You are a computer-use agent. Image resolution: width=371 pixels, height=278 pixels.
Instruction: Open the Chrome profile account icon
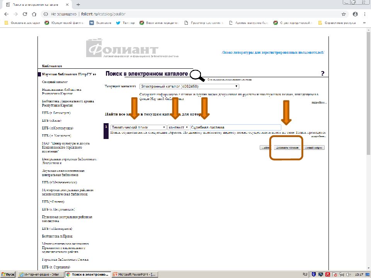[355, 14]
